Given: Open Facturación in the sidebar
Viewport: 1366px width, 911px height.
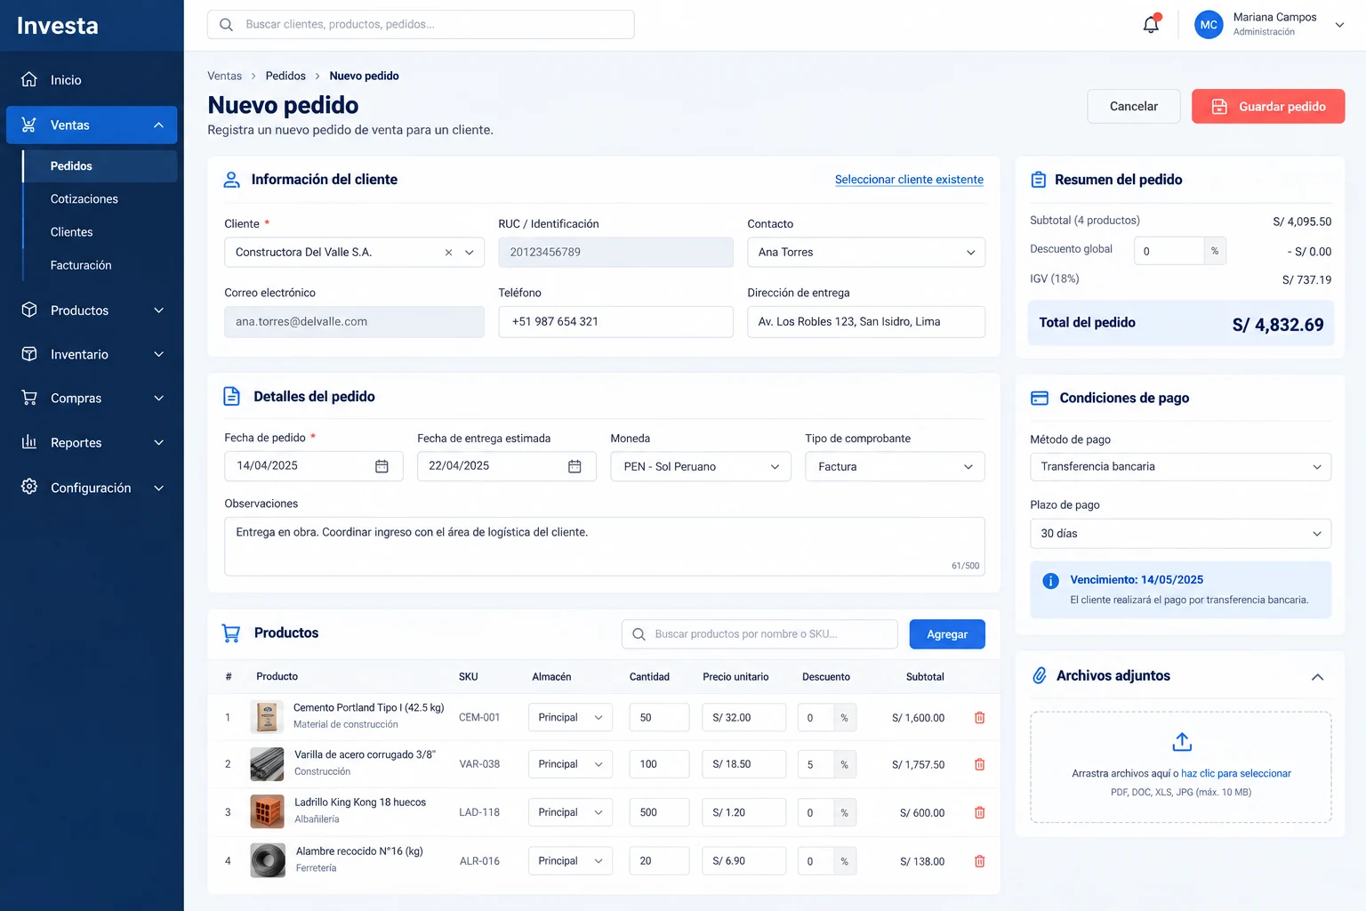Looking at the screenshot, I should click(81, 265).
